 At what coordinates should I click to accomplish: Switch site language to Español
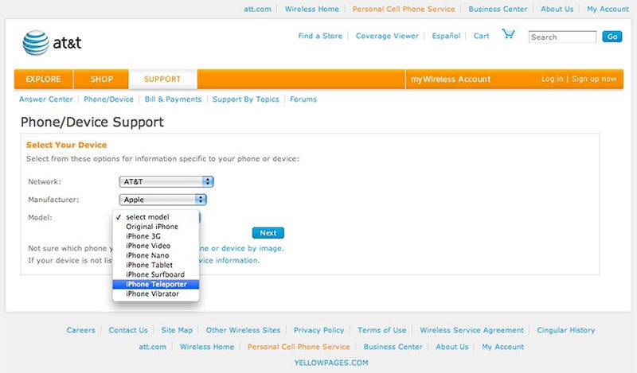point(446,36)
